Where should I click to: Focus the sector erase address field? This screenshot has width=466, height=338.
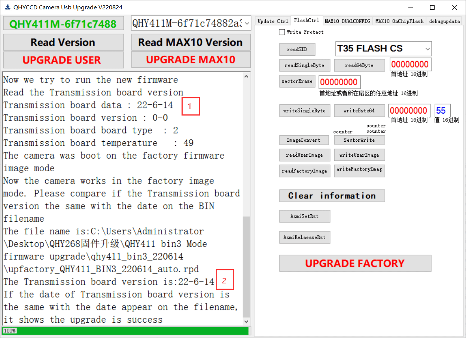339,82
